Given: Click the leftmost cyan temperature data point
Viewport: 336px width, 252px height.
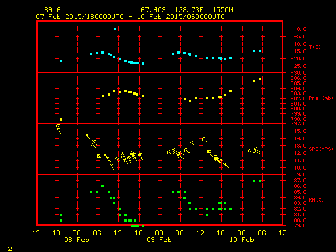Looking at the screenshot, I should tap(61, 61).
